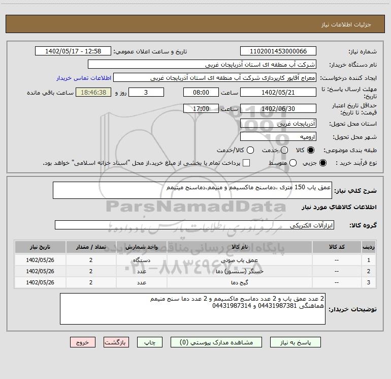Image resolution: width=391 pixels, height=379 pixels.
Task: Open the اطلاعات تماس خریدار link
Action: (x=84, y=78)
